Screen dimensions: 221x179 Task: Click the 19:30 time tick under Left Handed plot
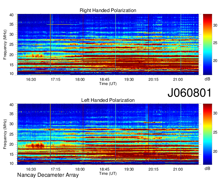129,169
